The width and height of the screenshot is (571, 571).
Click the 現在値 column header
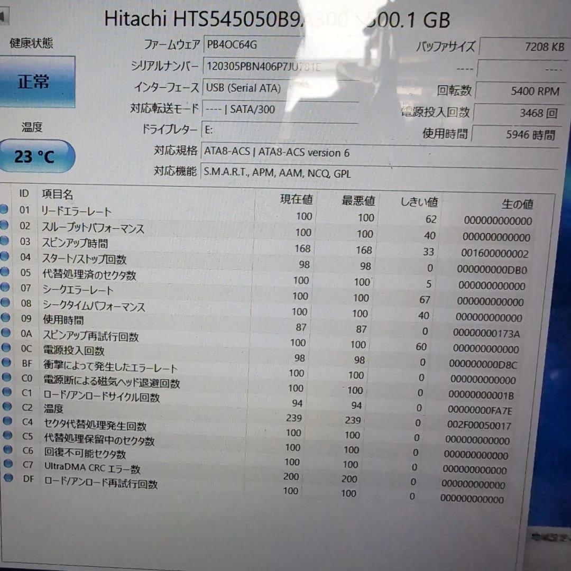(296, 199)
